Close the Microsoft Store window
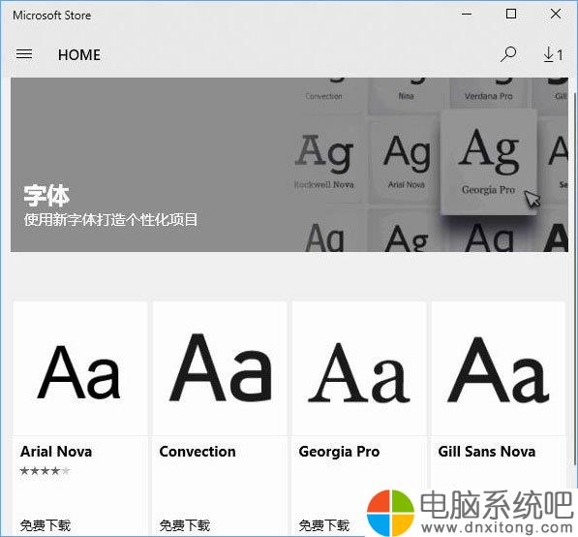The width and height of the screenshot is (578, 537). (x=556, y=15)
